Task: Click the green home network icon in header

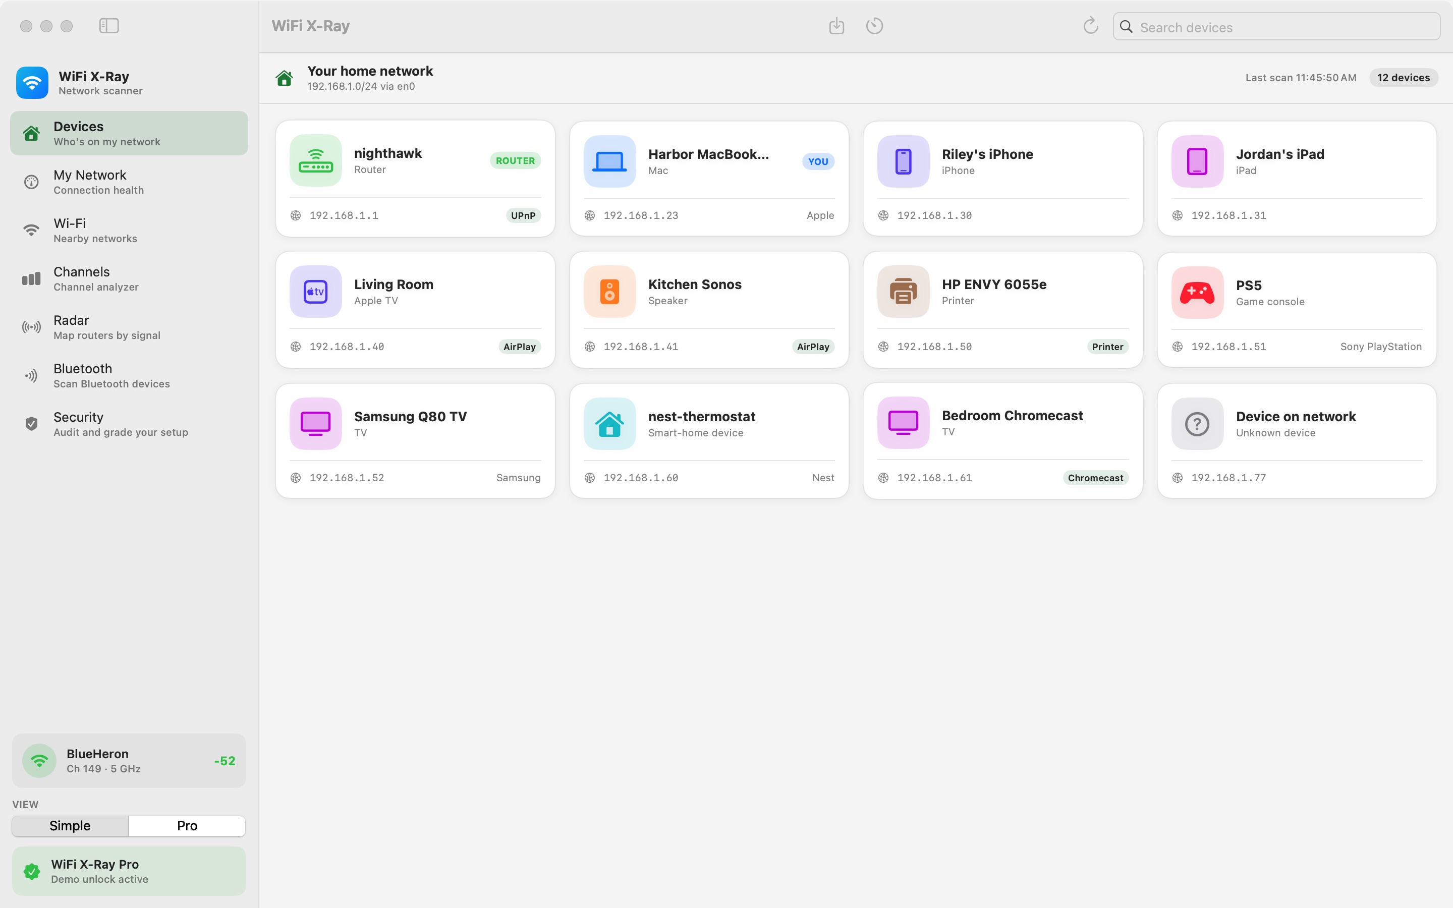Action: (284, 78)
